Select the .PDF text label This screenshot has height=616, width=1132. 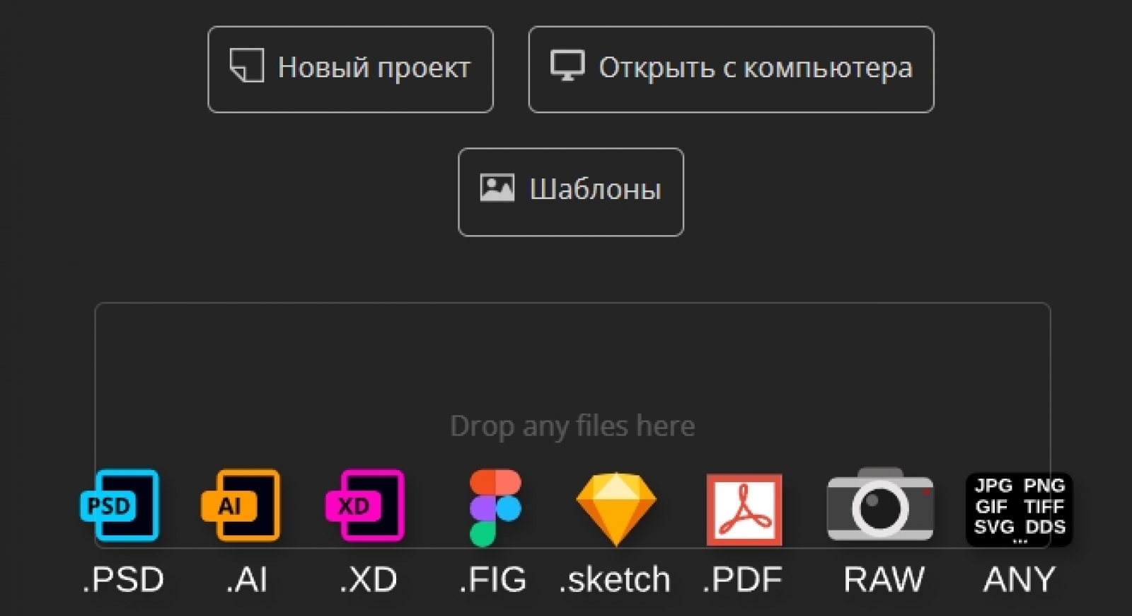742,580
